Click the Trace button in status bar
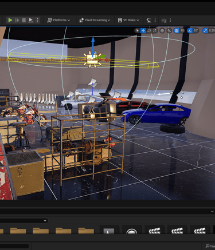The height and width of the screenshot is (250, 215). point(210,246)
